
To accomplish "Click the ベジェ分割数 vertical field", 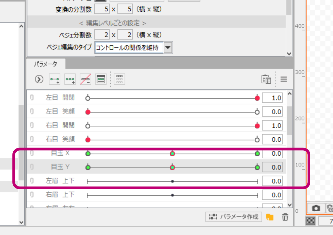I will (125, 35).
